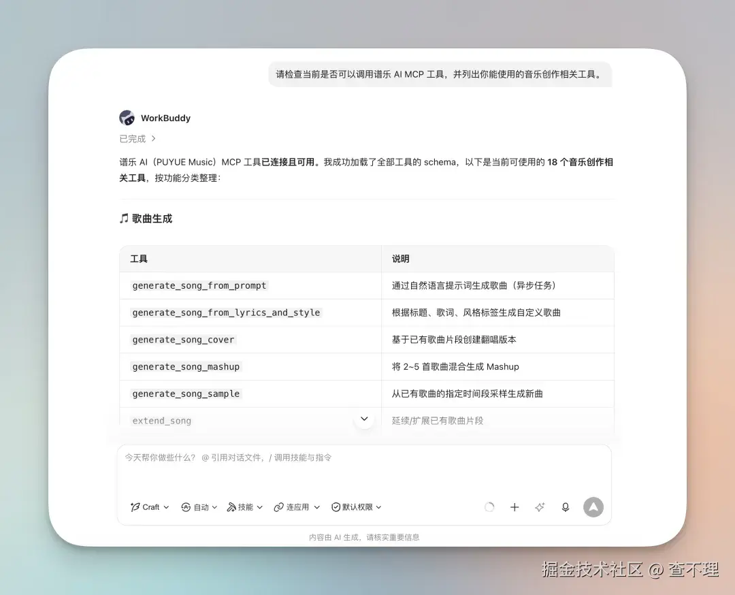735x595 pixels.
Task: Click the WorkBuddy avatar icon
Action: pyautogui.click(x=127, y=118)
